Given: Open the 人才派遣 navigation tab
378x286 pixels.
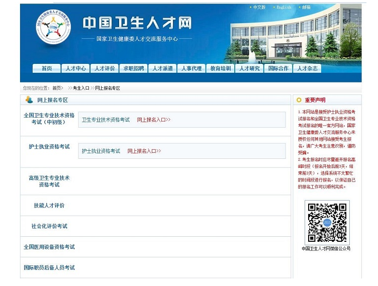Looking at the screenshot, I should 162,68.
